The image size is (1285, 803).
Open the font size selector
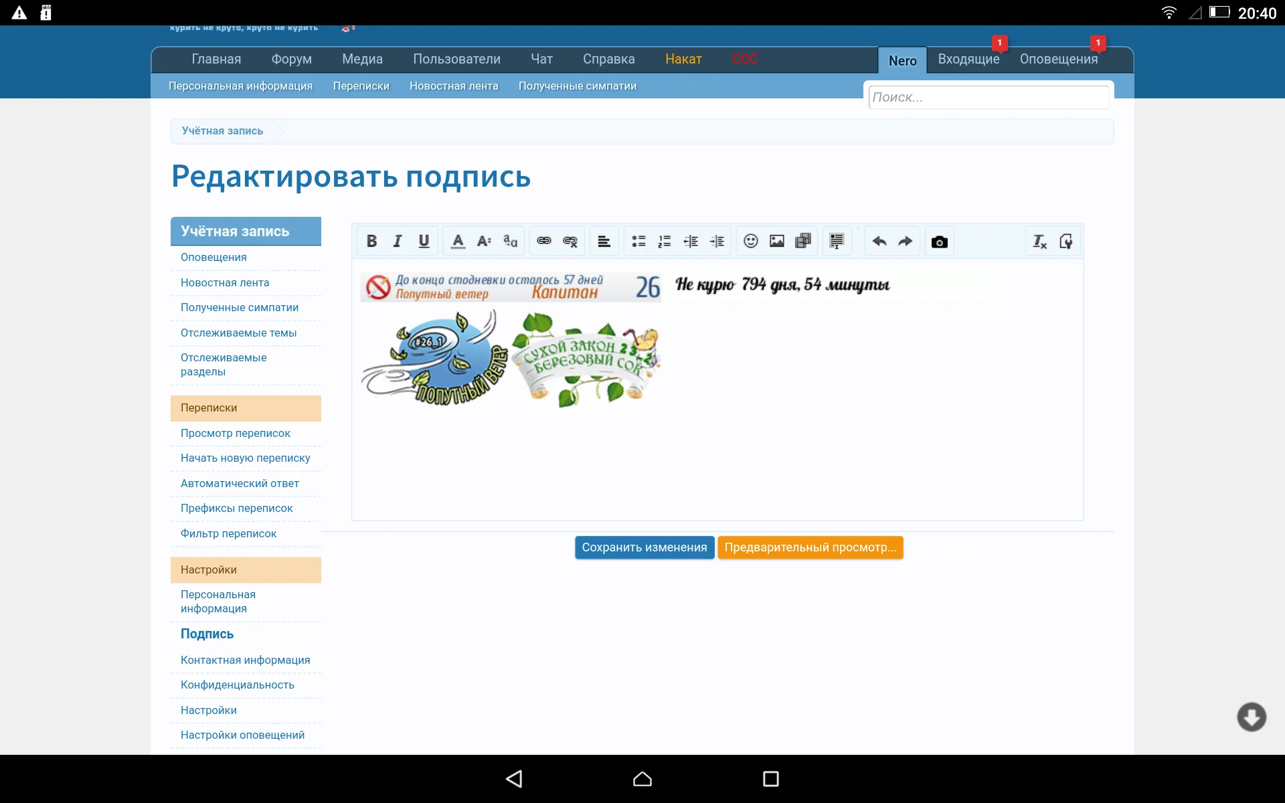click(x=483, y=241)
